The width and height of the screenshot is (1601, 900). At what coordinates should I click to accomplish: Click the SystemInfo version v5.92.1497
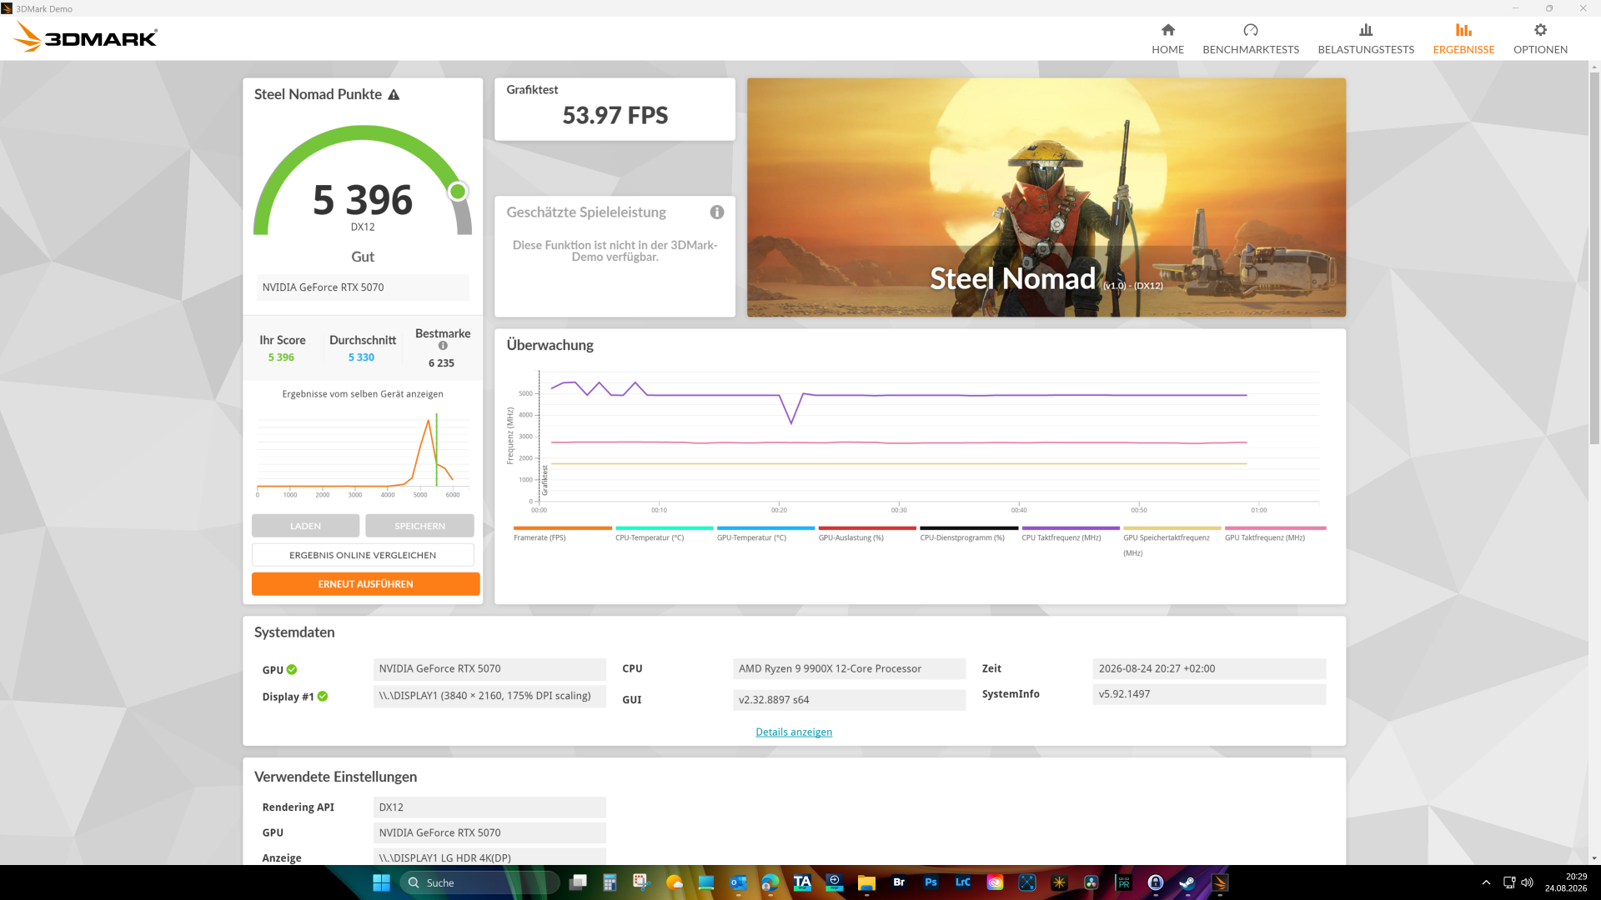(1209, 694)
